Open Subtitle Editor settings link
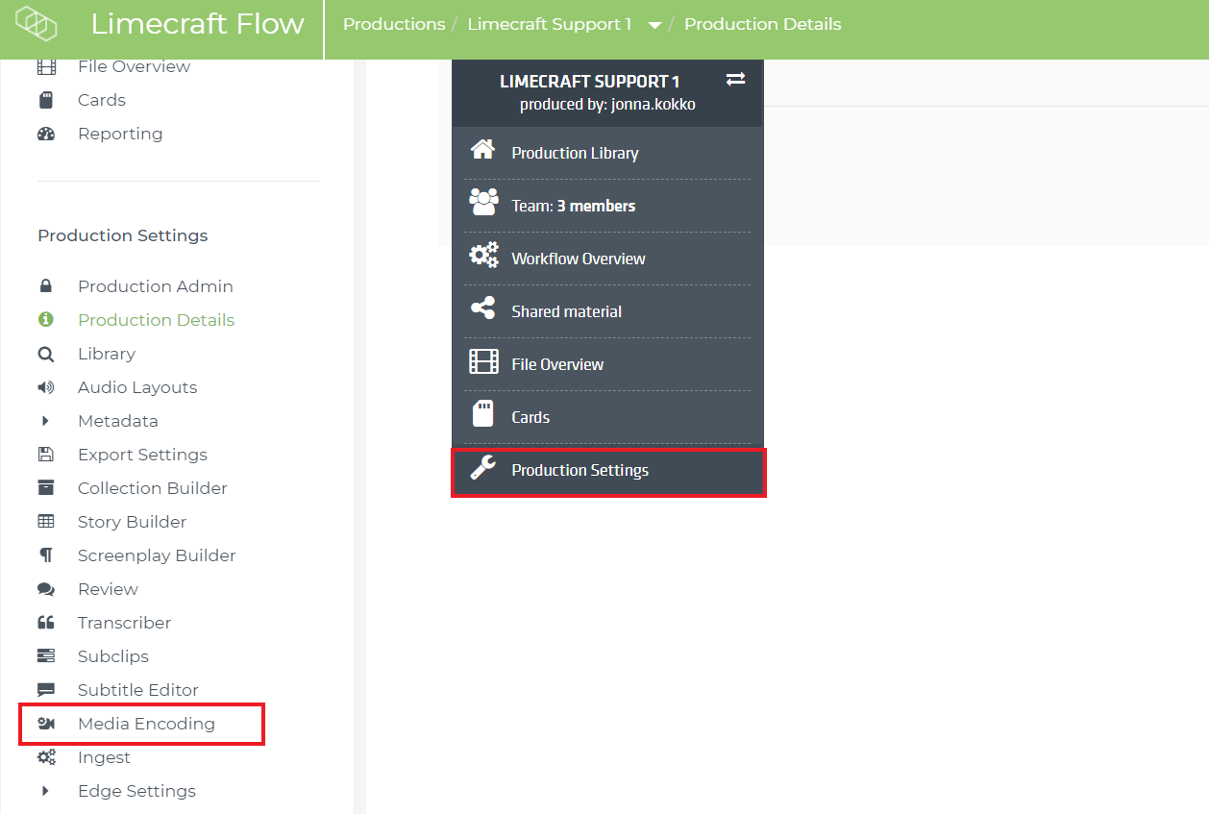Image resolution: width=1209 pixels, height=814 pixels. tap(138, 690)
